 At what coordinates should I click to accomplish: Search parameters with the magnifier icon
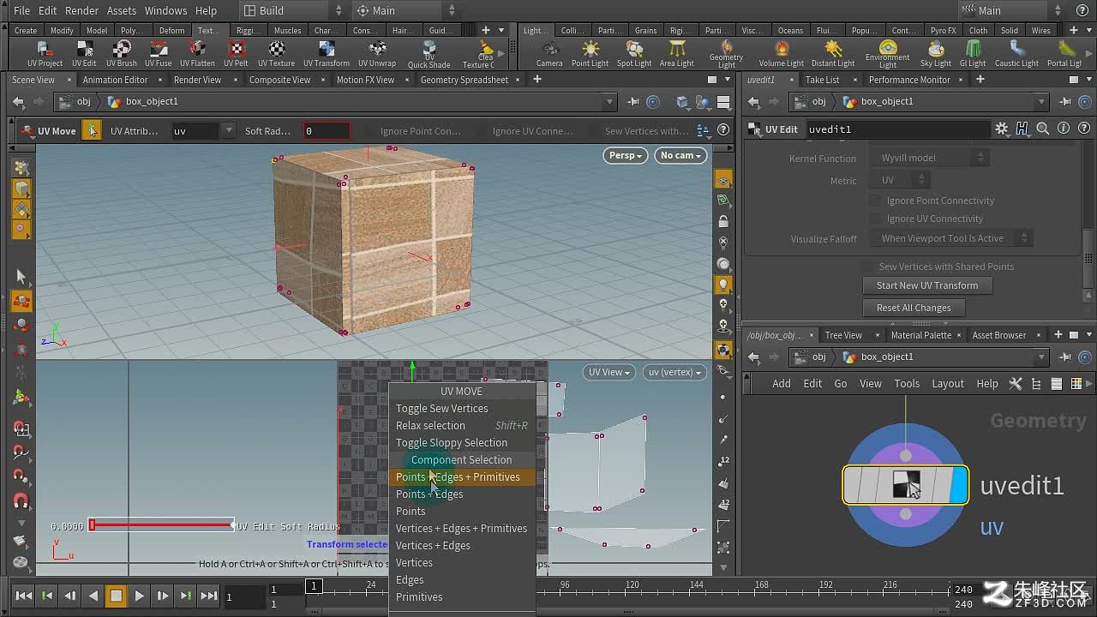(1042, 129)
